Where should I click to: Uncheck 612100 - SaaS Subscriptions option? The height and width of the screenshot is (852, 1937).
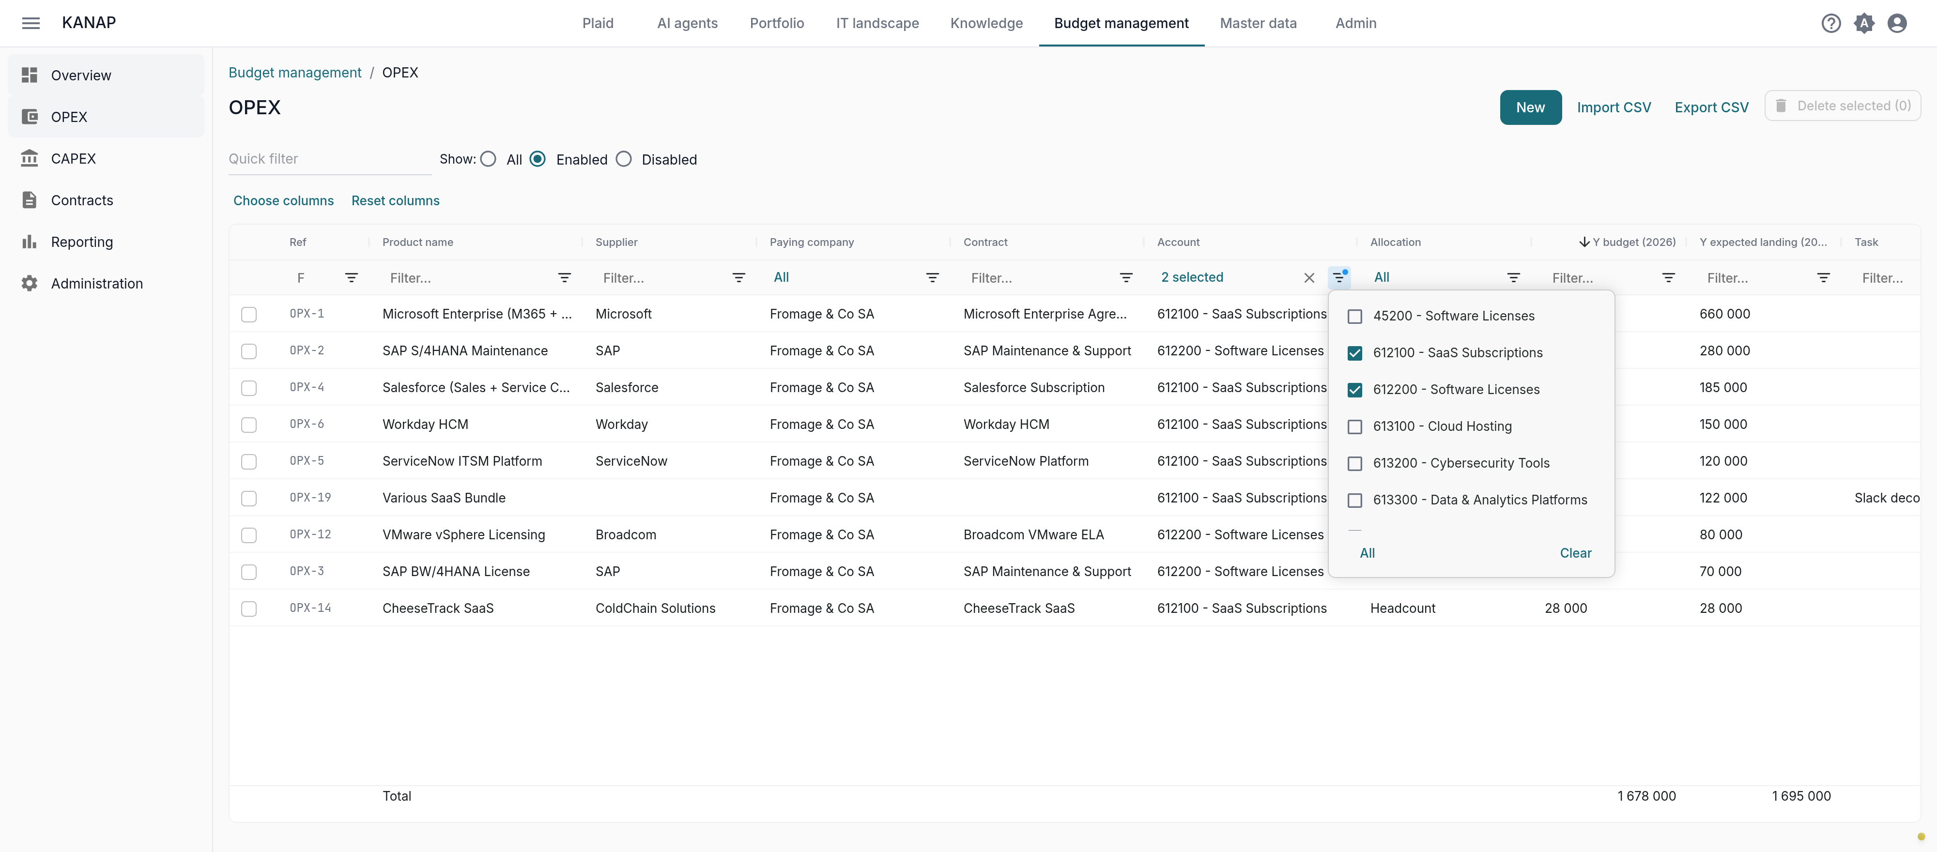coord(1355,353)
